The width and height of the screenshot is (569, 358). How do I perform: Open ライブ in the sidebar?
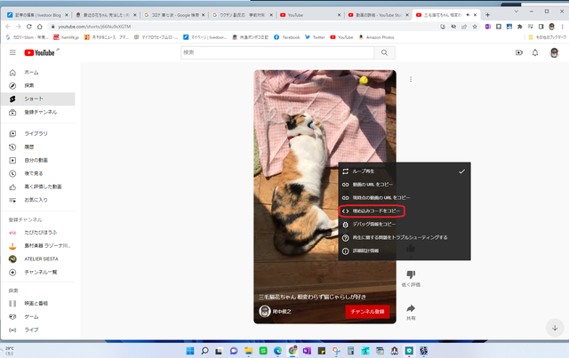(38, 330)
